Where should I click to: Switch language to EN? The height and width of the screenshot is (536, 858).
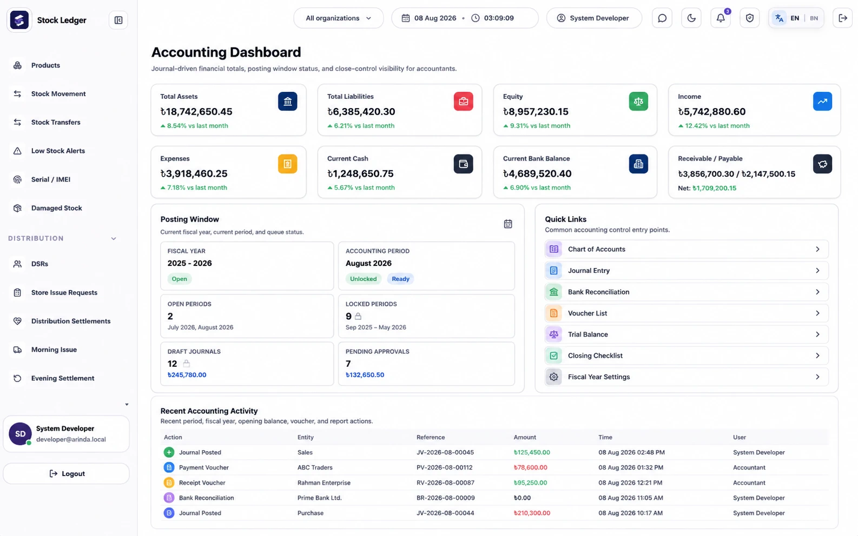(x=795, y=18)
